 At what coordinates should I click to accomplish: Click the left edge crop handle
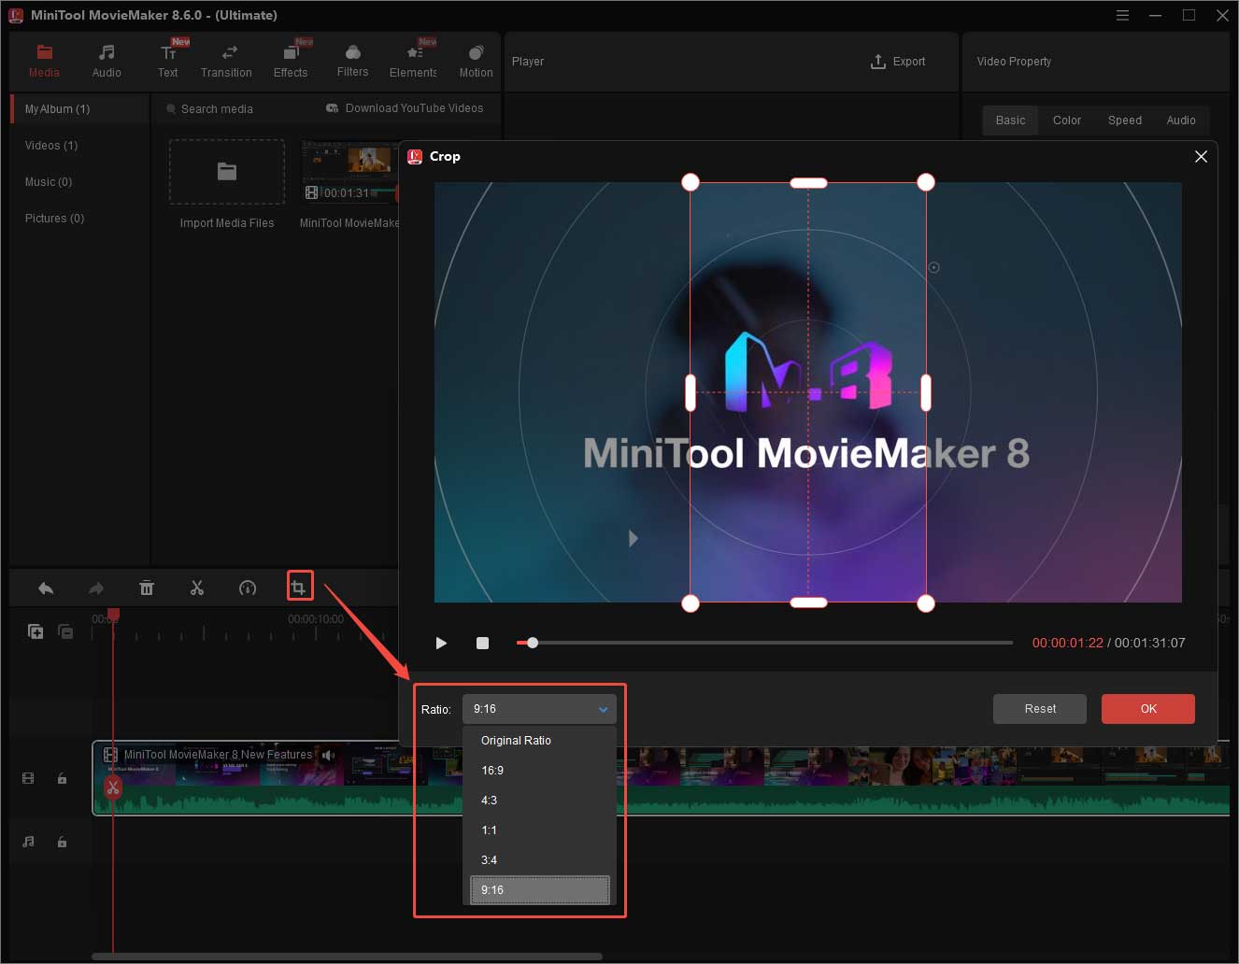[691, 392]
